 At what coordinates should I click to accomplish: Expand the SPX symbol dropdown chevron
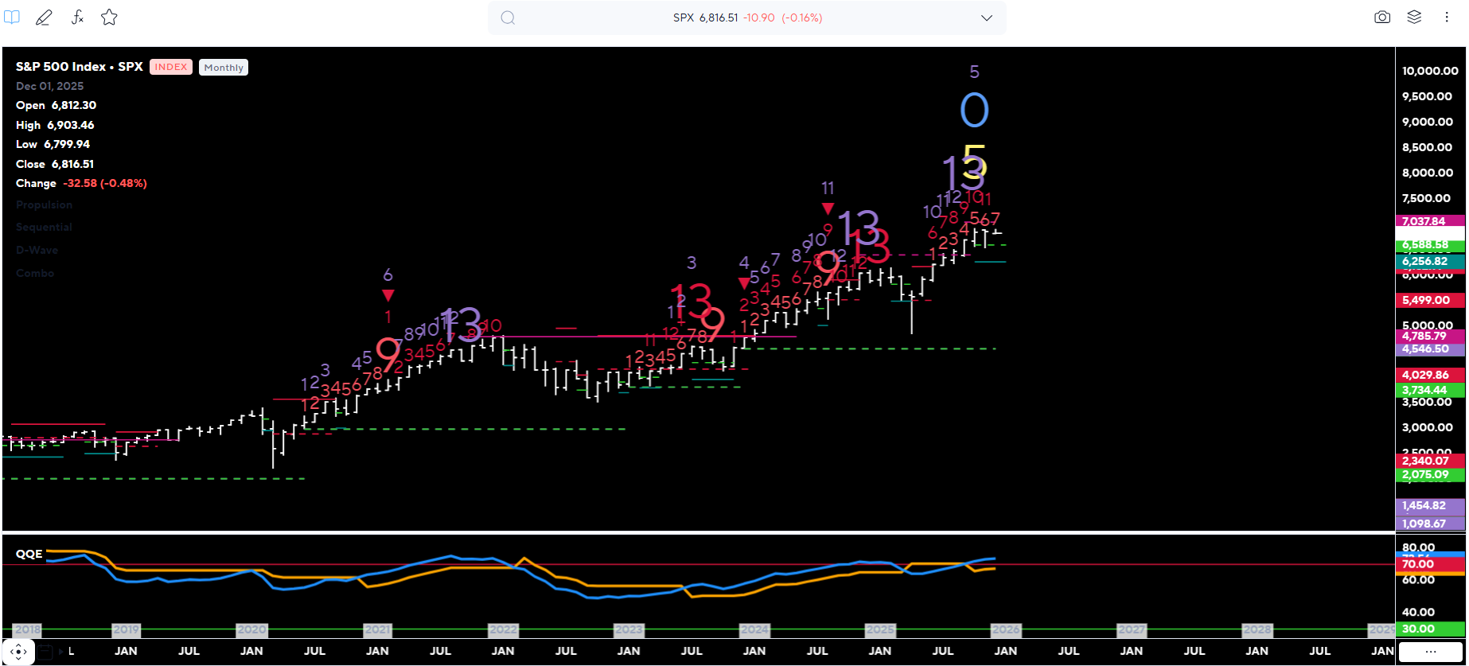point(987,18)
